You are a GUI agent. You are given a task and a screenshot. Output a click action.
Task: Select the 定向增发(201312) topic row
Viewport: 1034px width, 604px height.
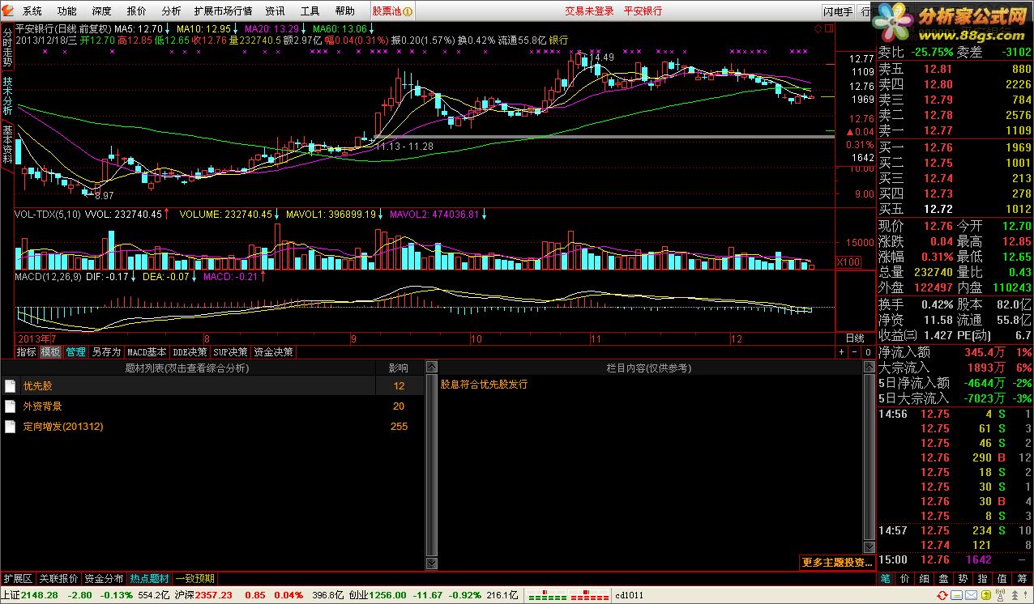[x=212, y=427]
